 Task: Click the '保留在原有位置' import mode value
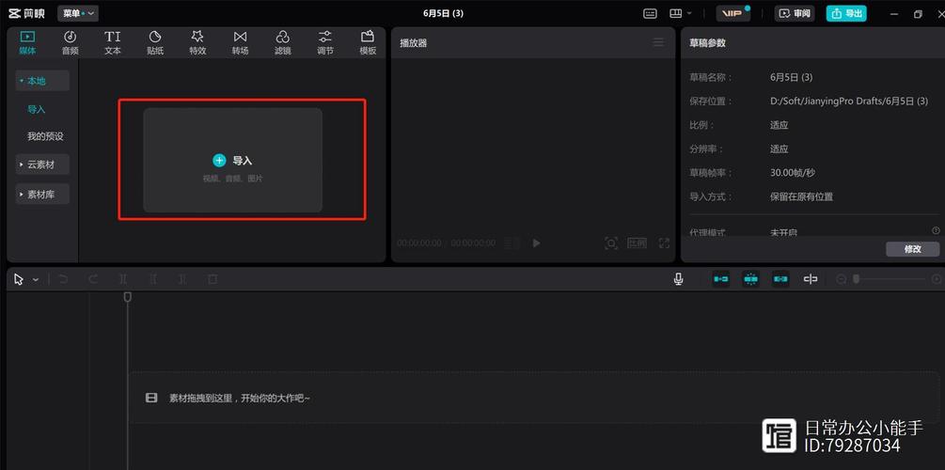pos(801,196)
